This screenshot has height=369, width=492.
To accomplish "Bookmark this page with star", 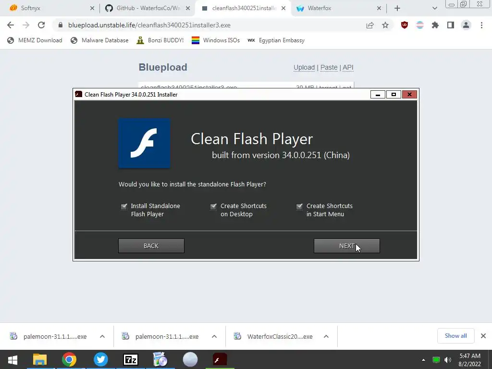I will [385, 25].
